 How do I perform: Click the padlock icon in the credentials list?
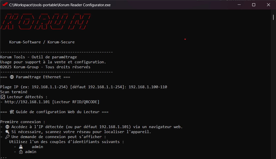[21, 152]
